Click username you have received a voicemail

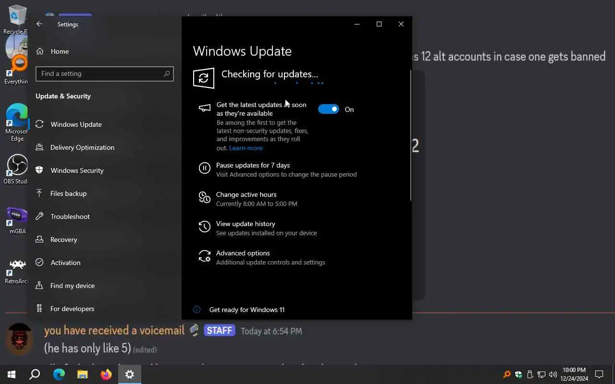pos(114,330)
